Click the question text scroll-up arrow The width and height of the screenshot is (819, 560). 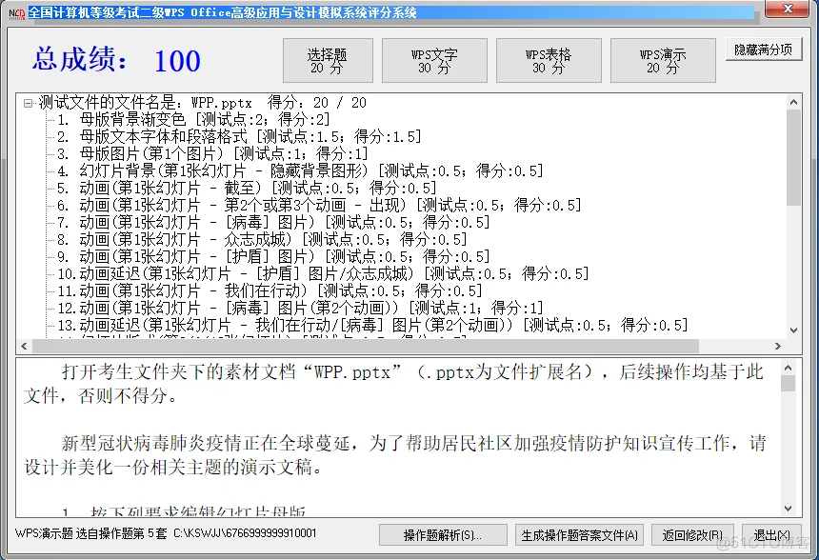pos(789,369)
